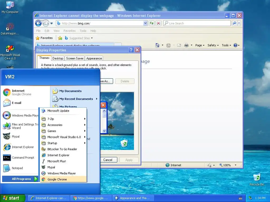
Task: Expand Accessories submenu
Action: tap(63, 125)
